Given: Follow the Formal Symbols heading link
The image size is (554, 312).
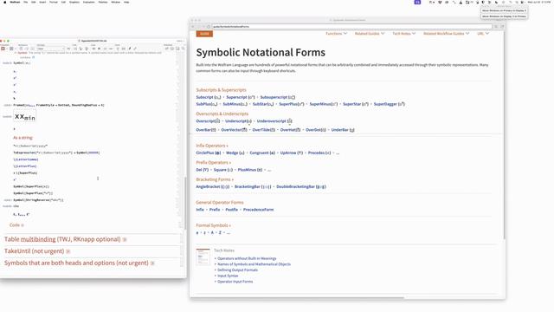Looking at the screenshot, I should [x=214, y=225].
